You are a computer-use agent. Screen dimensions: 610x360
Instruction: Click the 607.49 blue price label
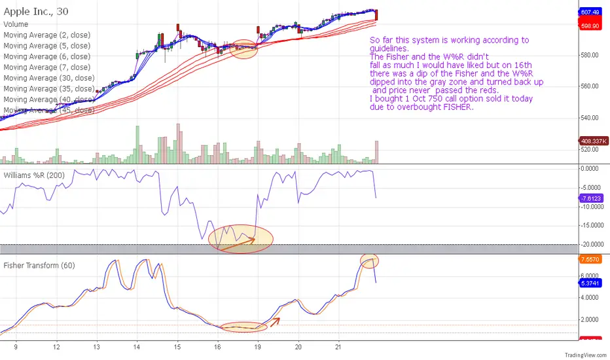coord(590,12)
